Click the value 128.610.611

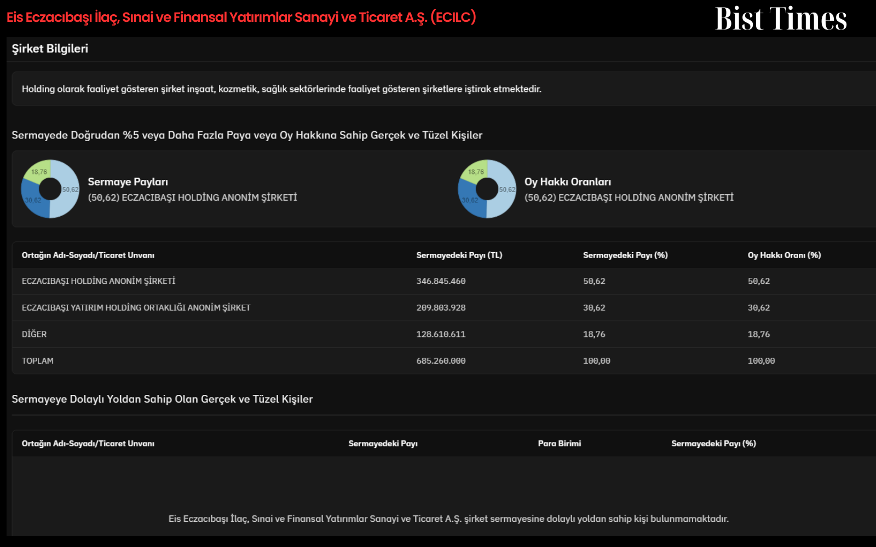pyautogui.click(x=441, y=334)
